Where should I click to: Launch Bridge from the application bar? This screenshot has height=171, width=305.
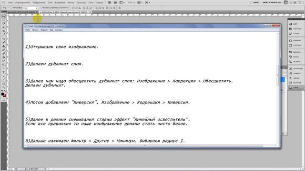point(110,2)
